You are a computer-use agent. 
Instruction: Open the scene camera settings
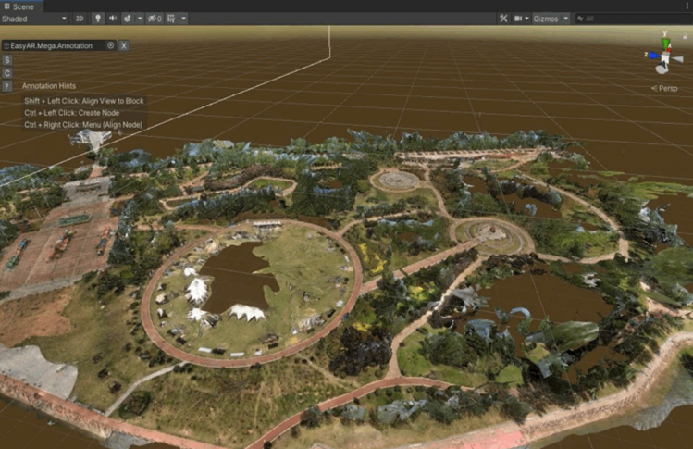tap(521, 19)
